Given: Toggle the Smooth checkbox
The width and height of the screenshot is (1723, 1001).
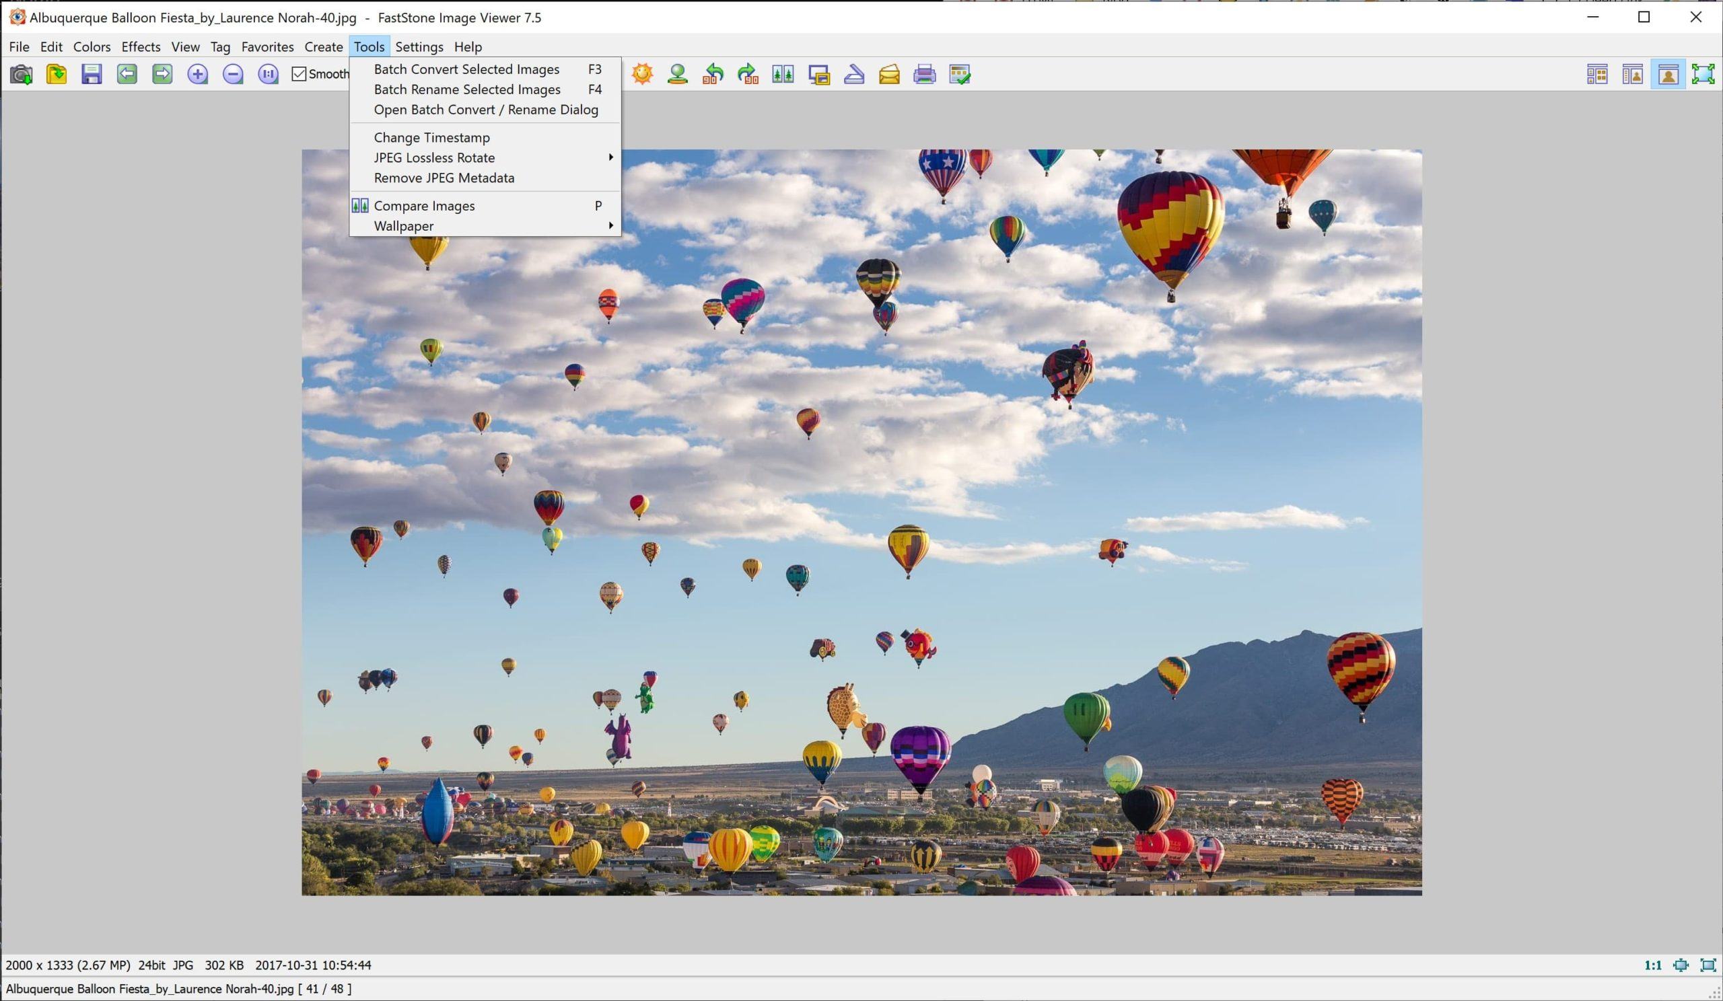Looking at the screenshot, I should tap(300, 74).
